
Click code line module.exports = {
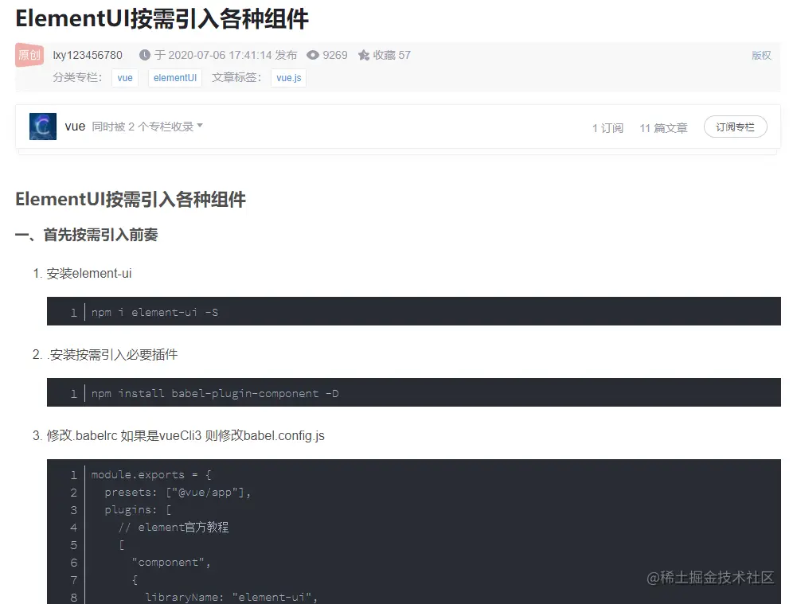click(x=151, y=474)
